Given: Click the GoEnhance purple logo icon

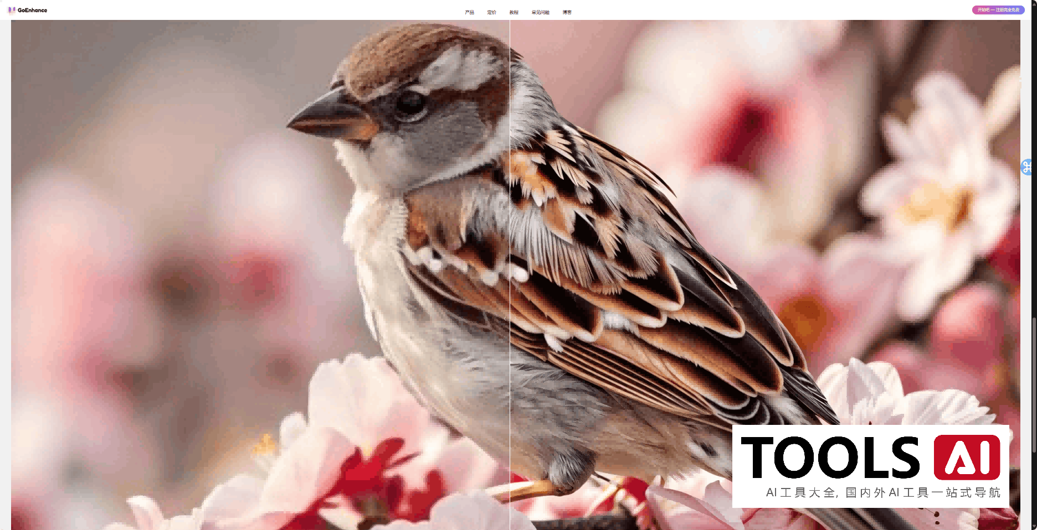Looking at the screenshot, I should [x=11, y=10].
